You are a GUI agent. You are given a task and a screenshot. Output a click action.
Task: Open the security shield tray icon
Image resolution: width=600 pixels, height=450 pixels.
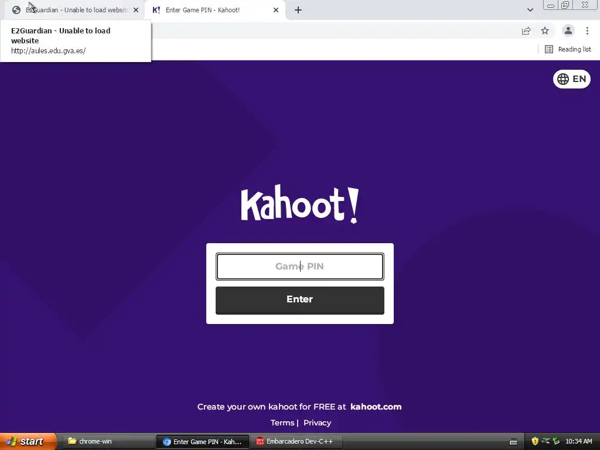tap(535, 442)
